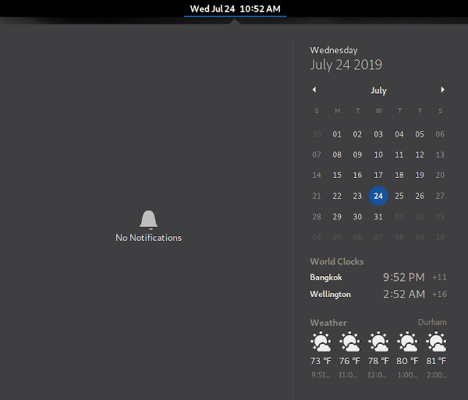
Task: Click the previous month arrow
Action: [x=314, y=90]
